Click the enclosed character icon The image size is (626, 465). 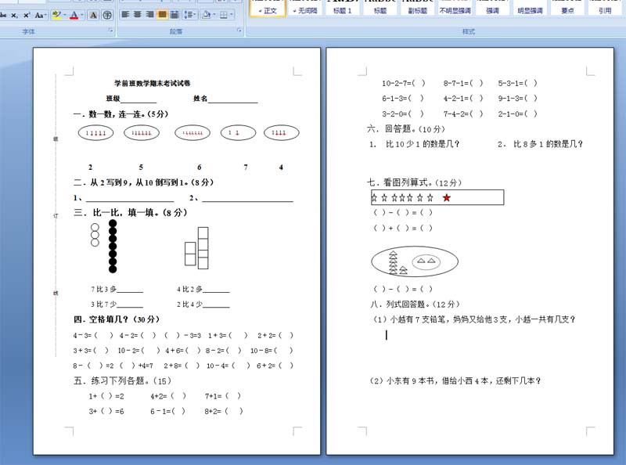(x=107, y=15)
